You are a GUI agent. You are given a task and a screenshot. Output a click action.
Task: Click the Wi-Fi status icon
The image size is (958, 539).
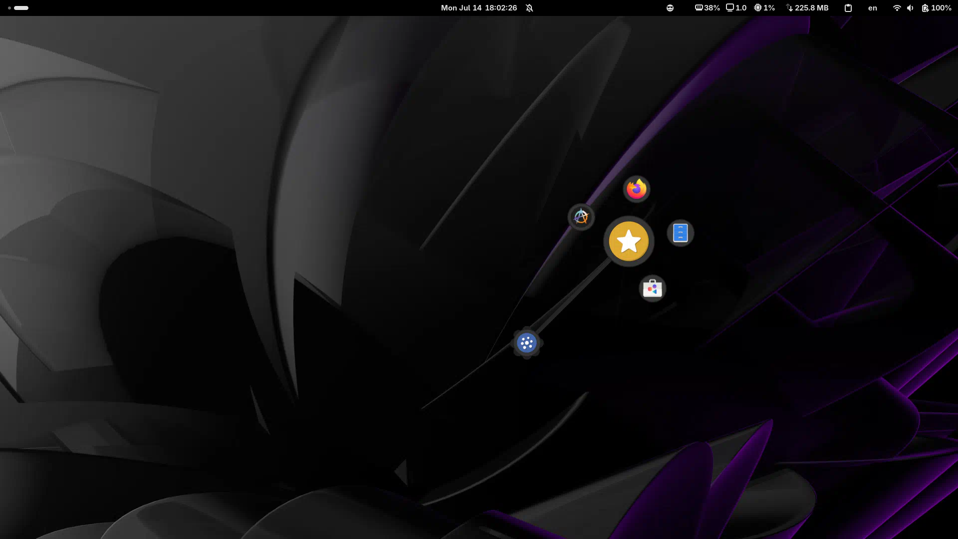(897, 8)
